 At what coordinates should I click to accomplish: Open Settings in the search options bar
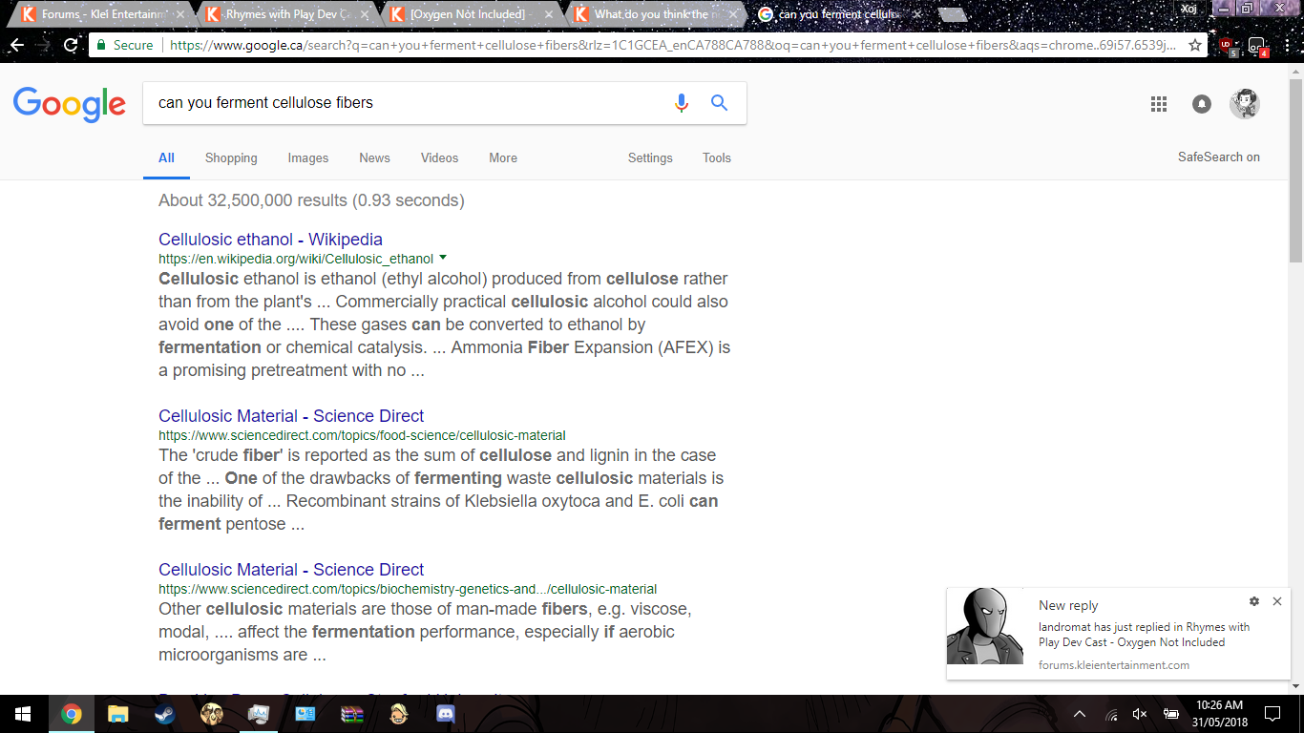coord(650,158)
